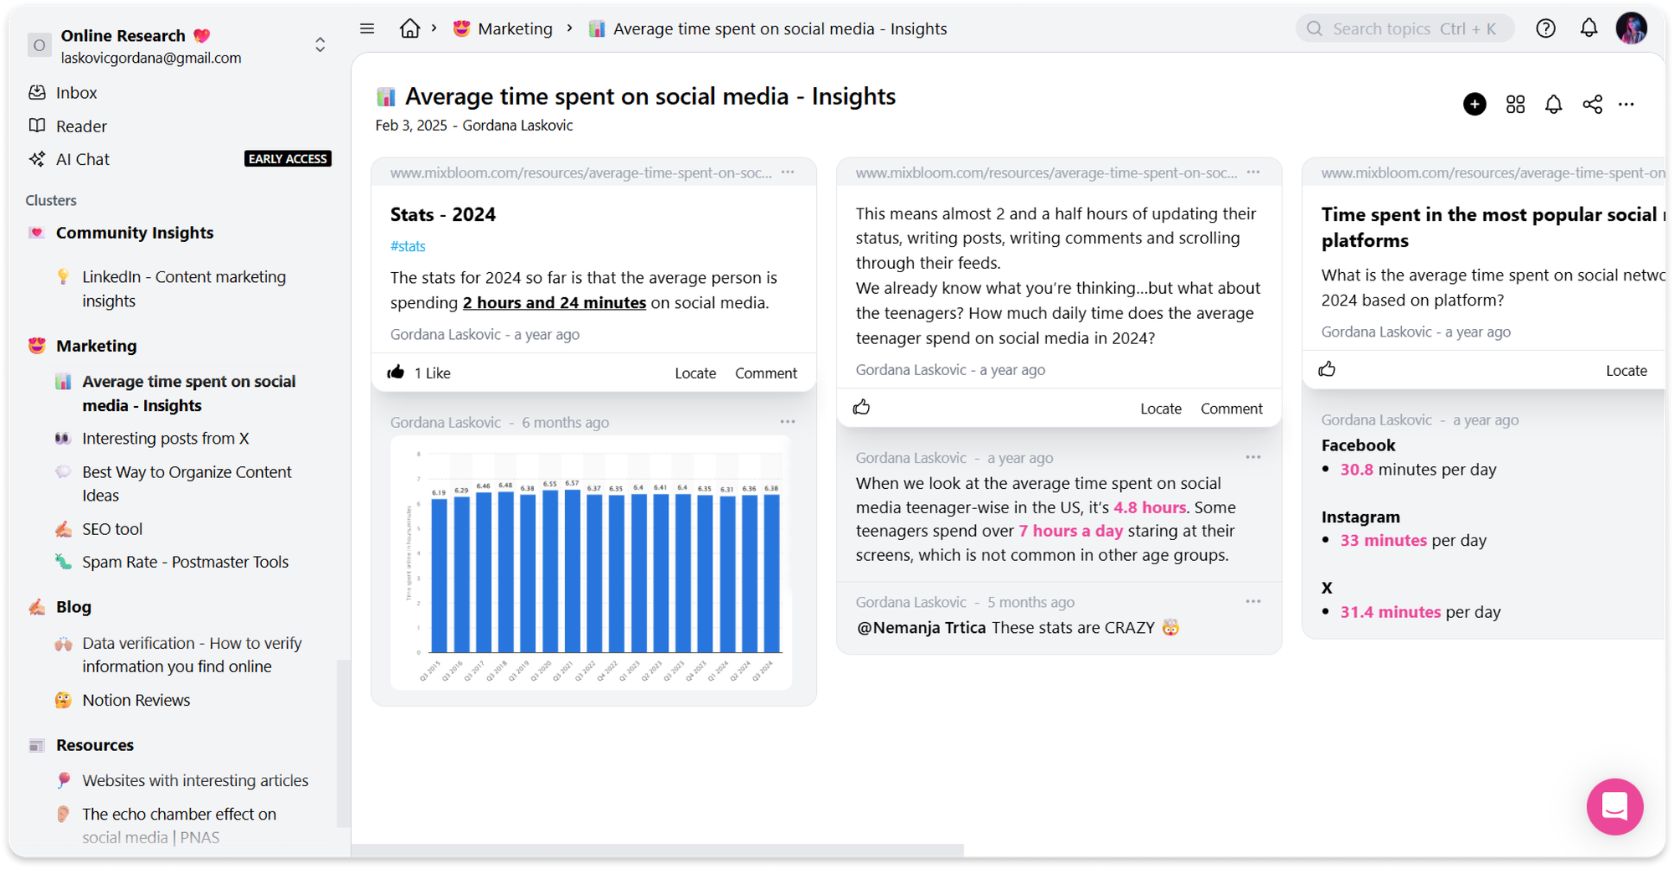Open the topic three-dot options menu
Screen dimensions: 1674x869
[x=1625, y=105]
